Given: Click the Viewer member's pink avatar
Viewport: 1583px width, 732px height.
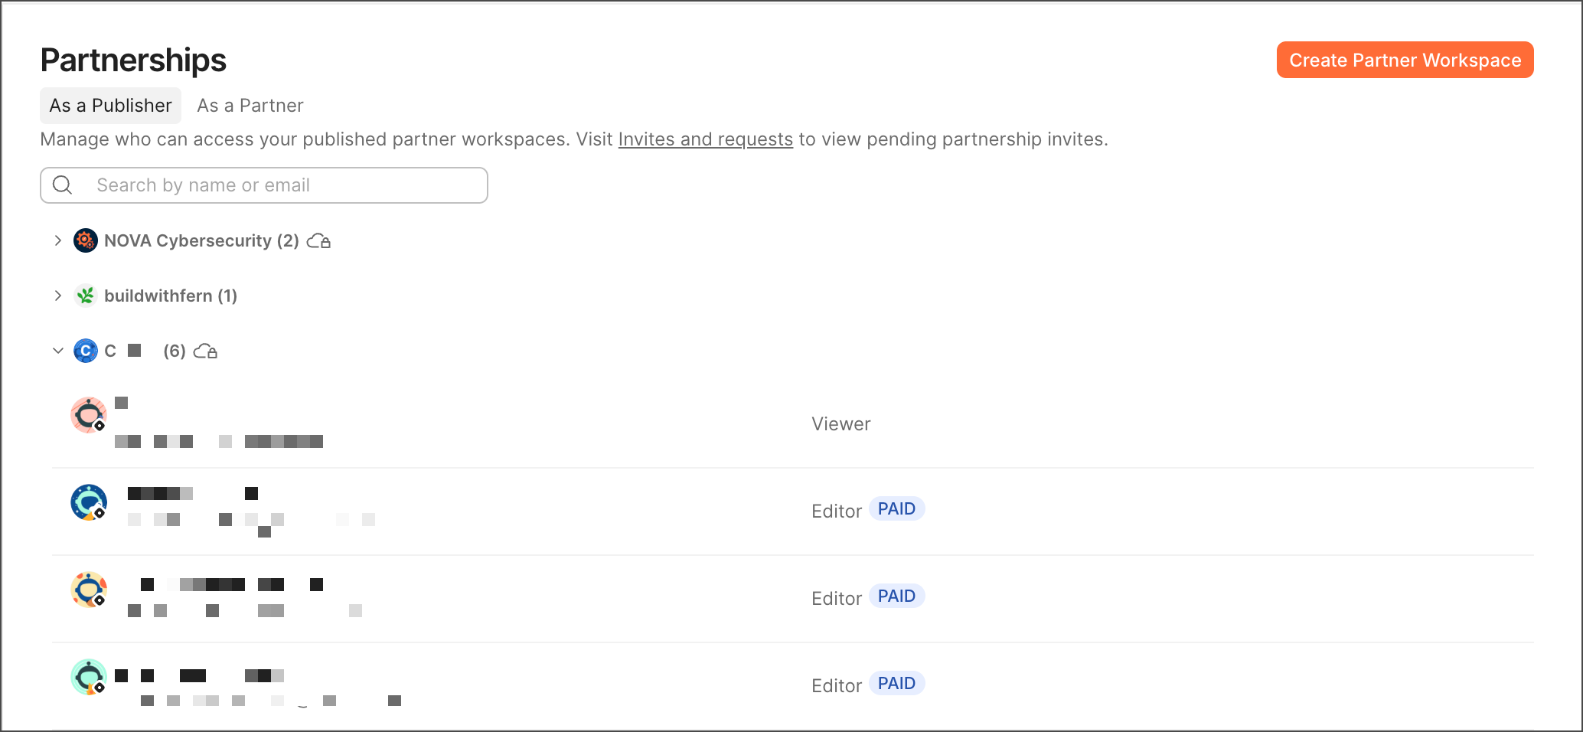Looking at the screenshot, I should click(89, 416).
